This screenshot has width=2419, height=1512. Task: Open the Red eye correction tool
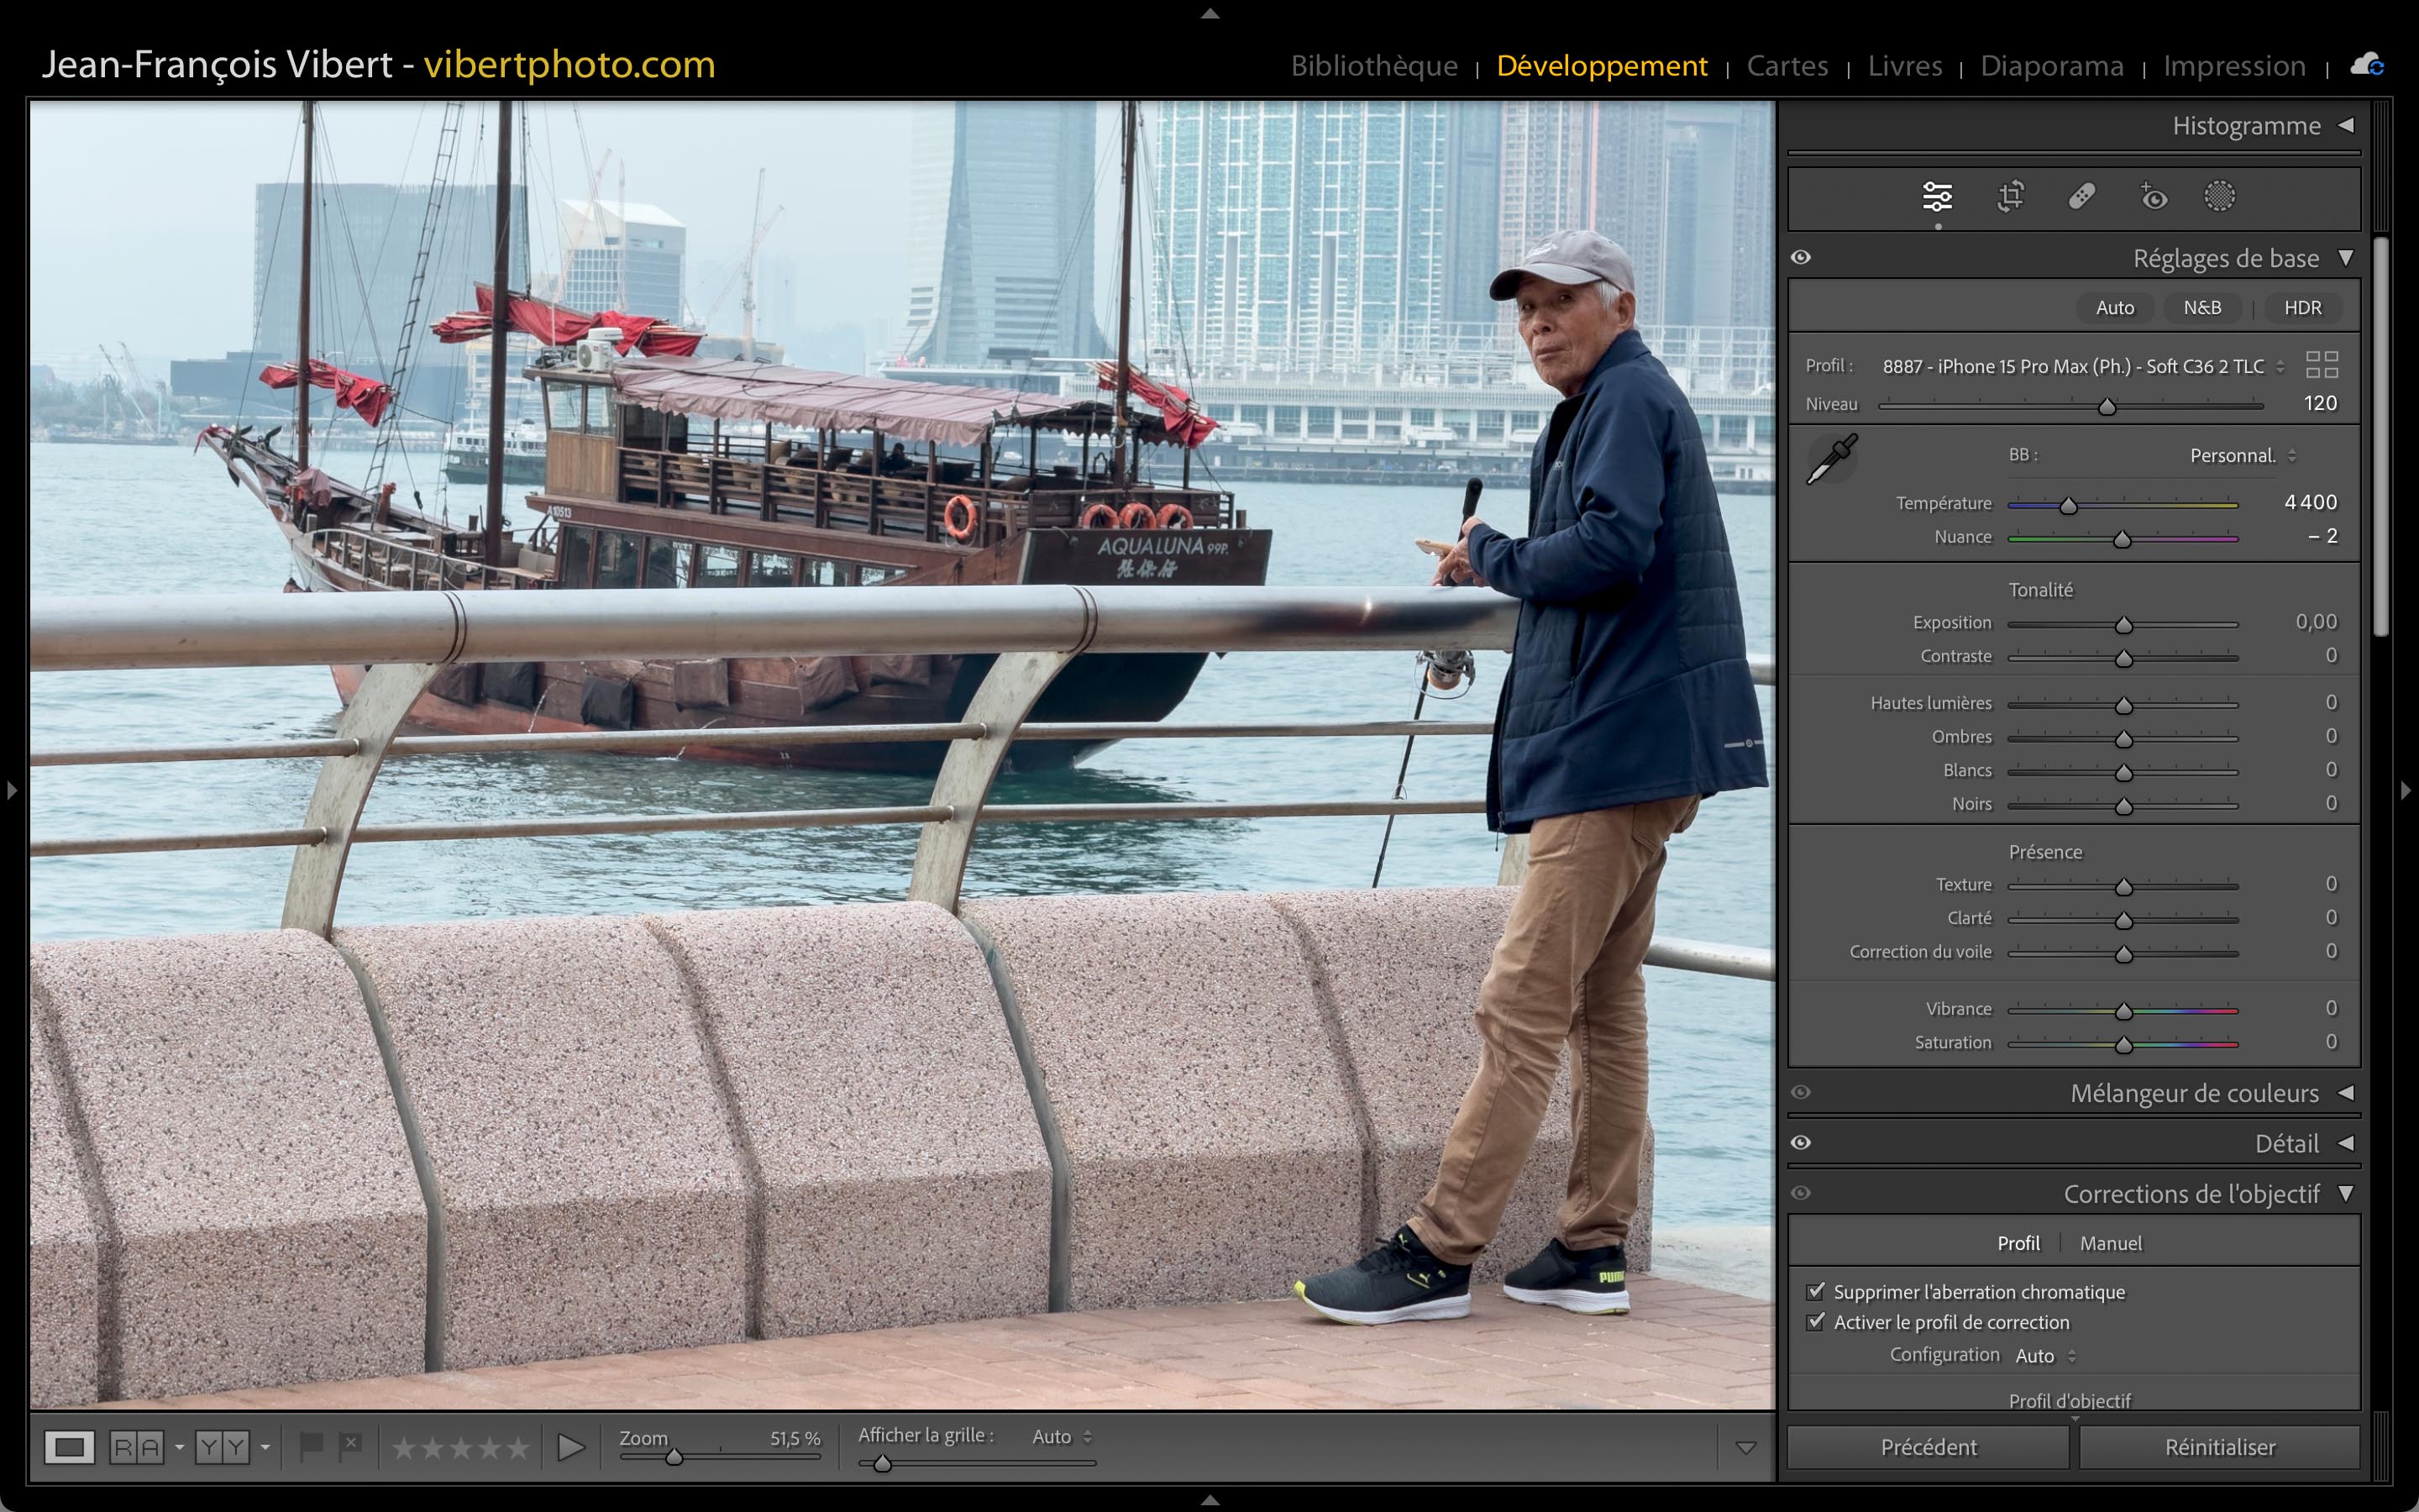[2153, 196]
